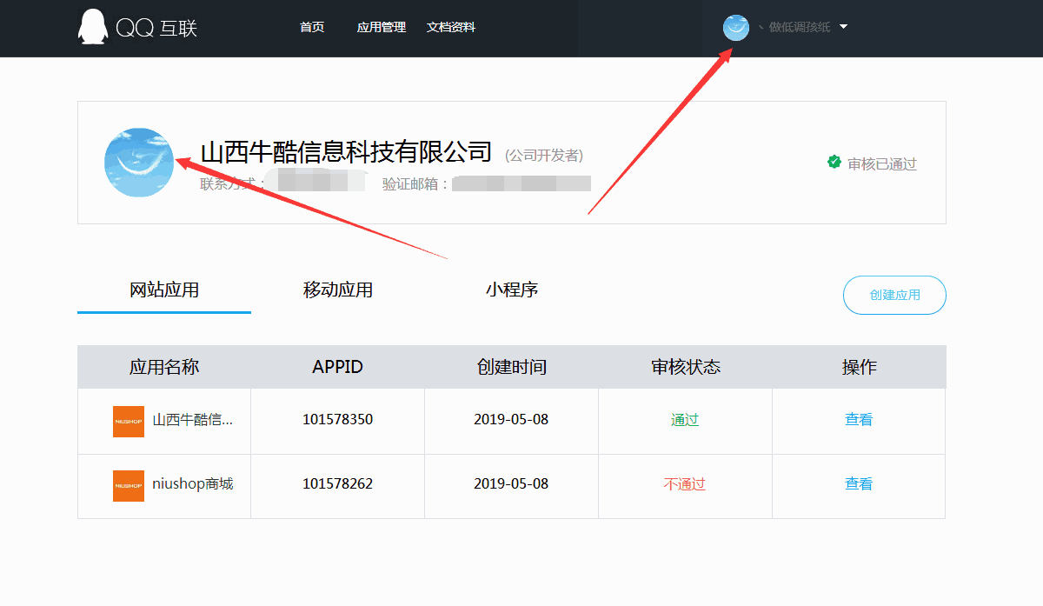Click the 创建应用 button
This screenshot has height=606, width=1043.
894,295
